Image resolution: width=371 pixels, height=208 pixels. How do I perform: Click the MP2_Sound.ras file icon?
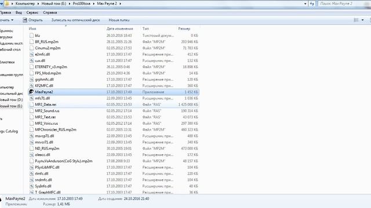tap(31, 111)
